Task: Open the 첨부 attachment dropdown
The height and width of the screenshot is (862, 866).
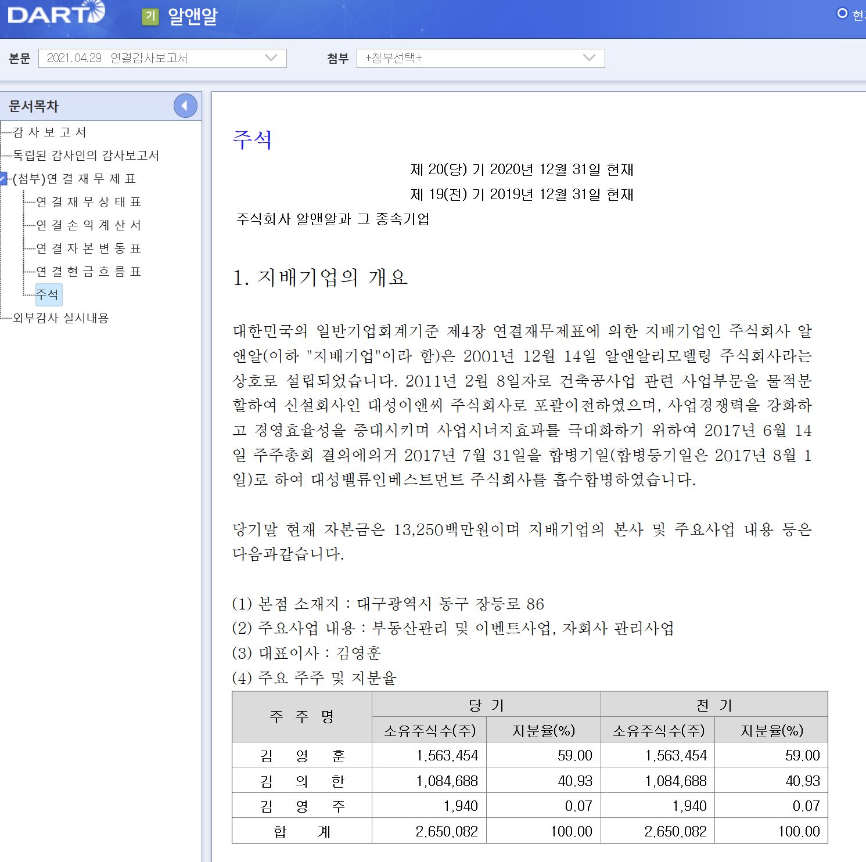Action: point(480,58)
